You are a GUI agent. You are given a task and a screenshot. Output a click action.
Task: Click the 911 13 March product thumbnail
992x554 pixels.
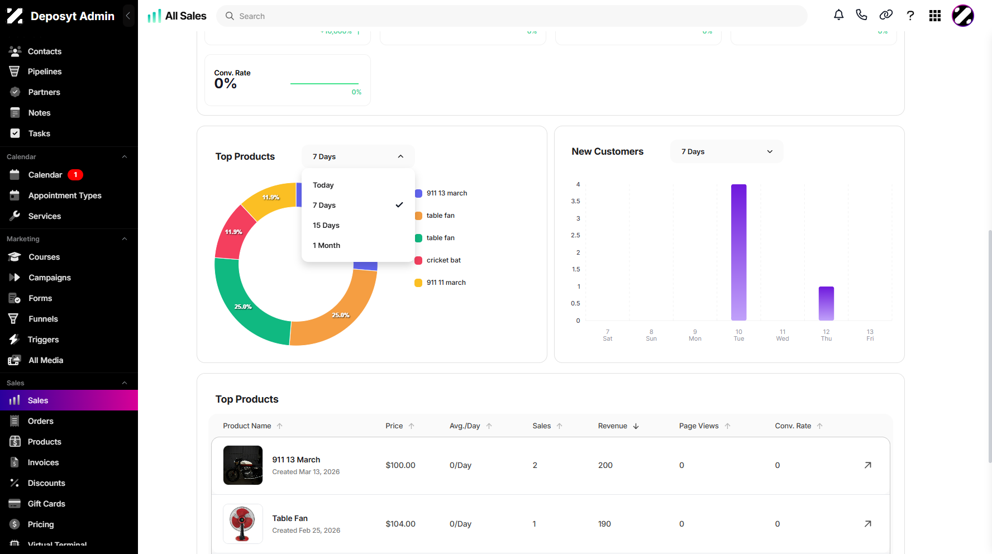tap(243, 465)
